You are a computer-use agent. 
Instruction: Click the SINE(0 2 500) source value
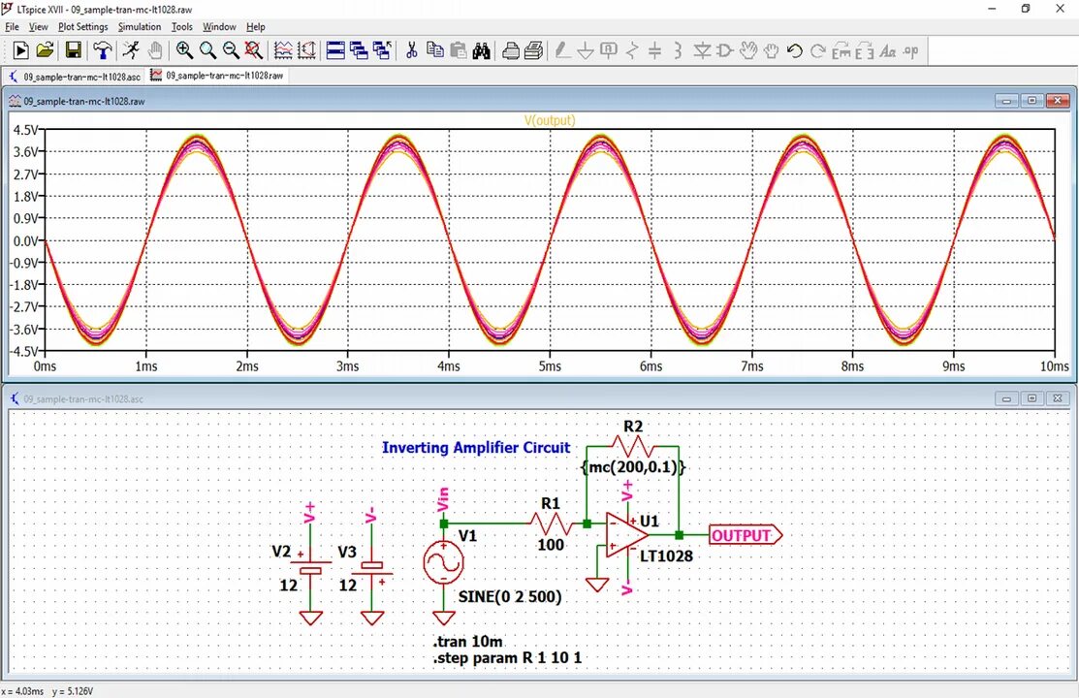click(510, 597)
